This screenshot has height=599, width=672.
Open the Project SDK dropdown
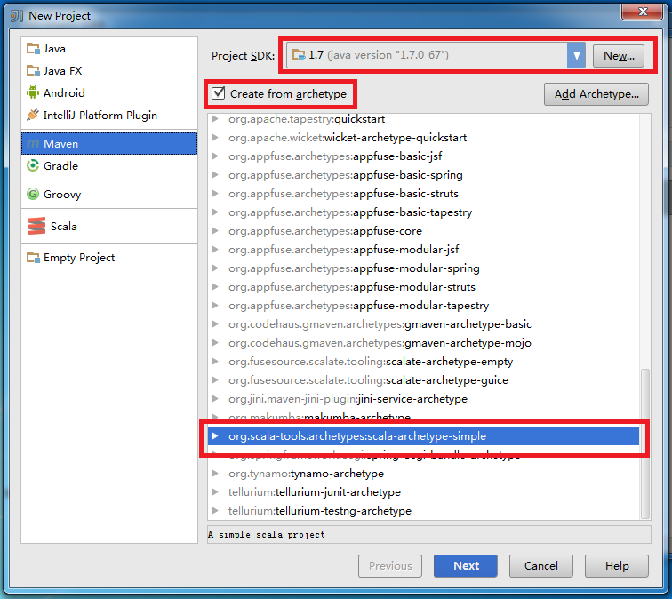pyautogui.click(x=577, y=55)
